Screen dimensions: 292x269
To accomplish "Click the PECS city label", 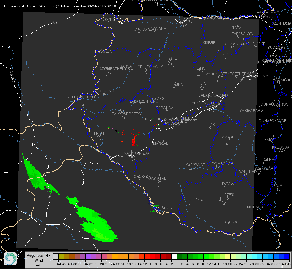I will point(229,195).
